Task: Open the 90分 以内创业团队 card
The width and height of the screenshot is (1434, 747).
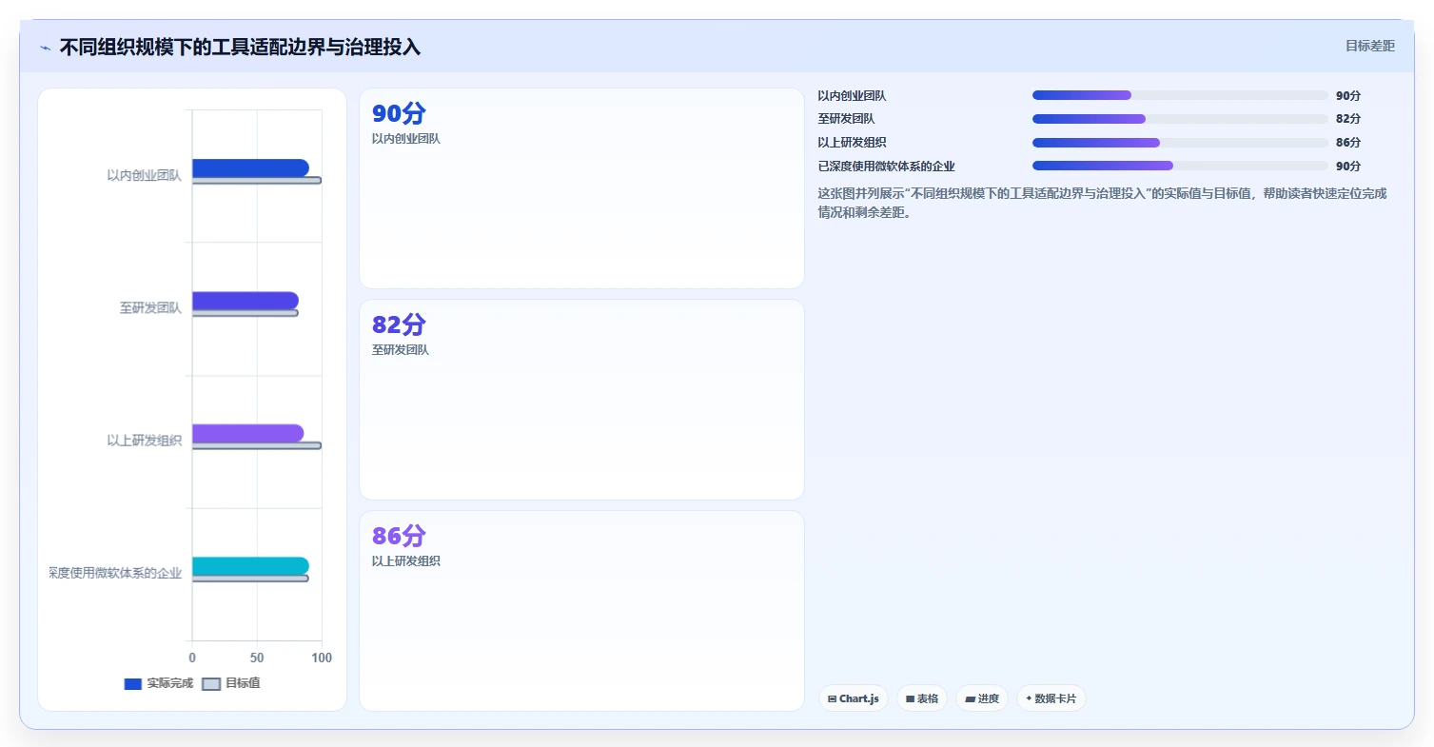Action: [x=581, y=188]
